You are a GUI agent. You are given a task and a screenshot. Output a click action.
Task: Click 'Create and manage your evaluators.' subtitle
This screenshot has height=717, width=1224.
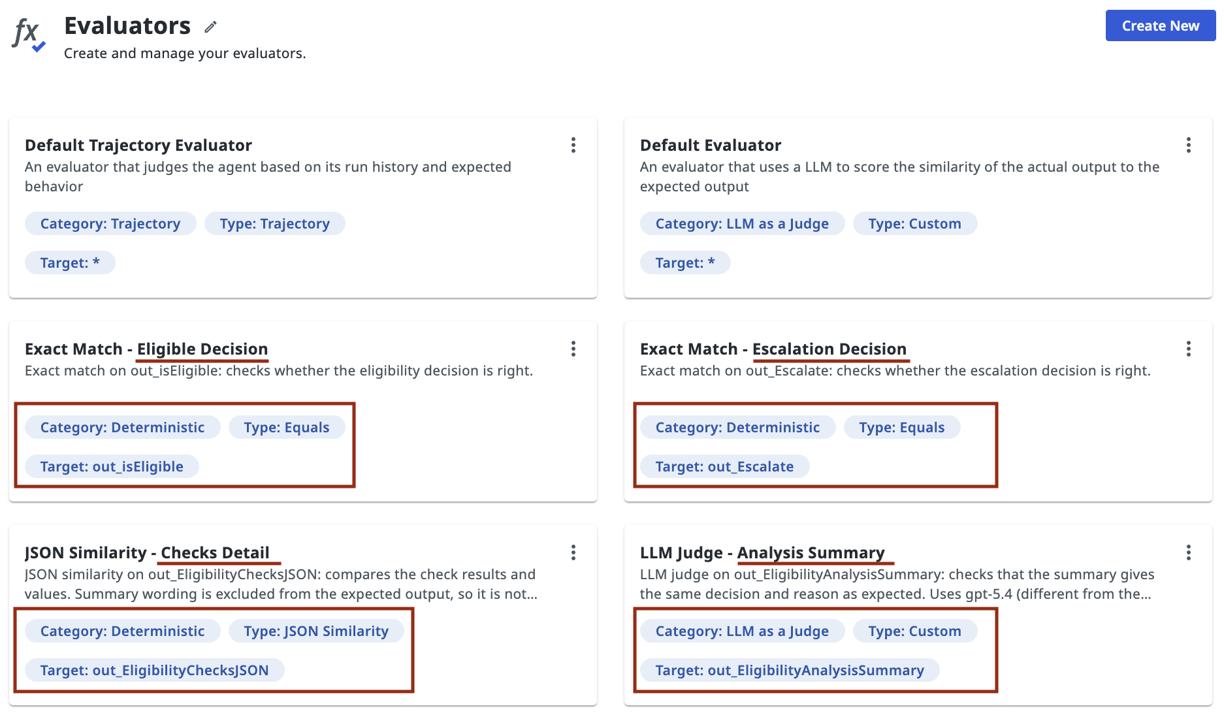(185, 54)
